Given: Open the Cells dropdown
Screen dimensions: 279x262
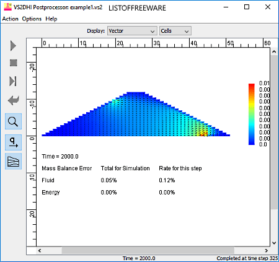Looking at the screenshot, I should pos(175,31).
